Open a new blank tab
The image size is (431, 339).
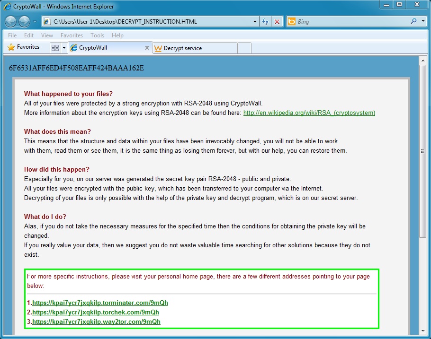point(244,48)
